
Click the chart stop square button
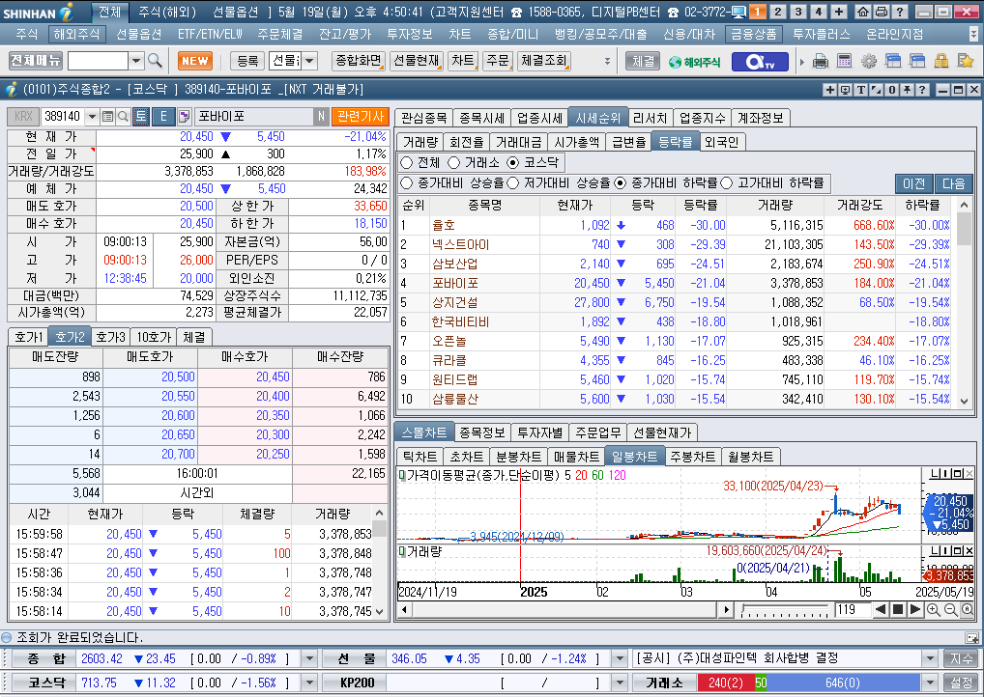(898, 610)
